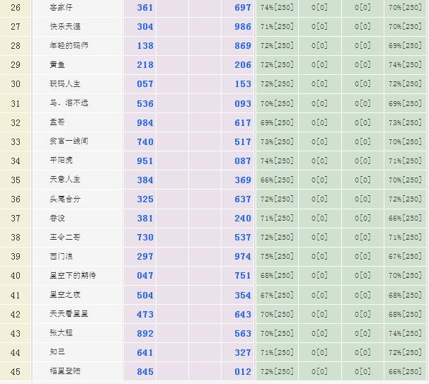
Task: Click number 093 in row 31
Action: [243, 103]
